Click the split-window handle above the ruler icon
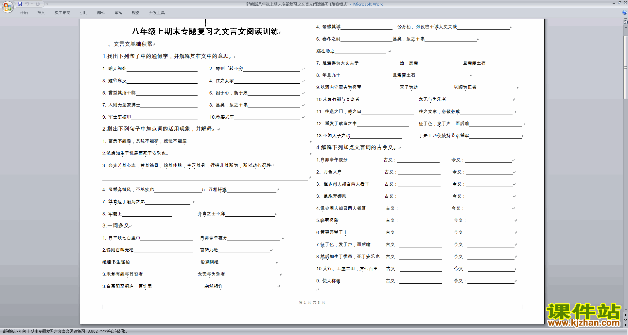Image resolution: width=628 pixels, height=335 pixels. 626,19
